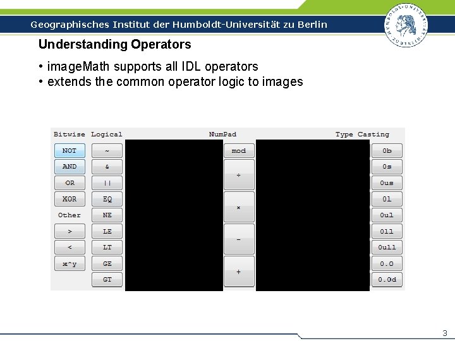This screenshot has width=455, height=341.
Task: Click the GE comparison button
Action: (107, 263)
